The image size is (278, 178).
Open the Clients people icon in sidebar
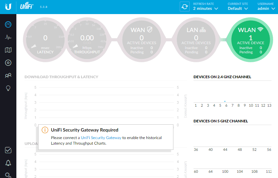[x=8, y=76]
